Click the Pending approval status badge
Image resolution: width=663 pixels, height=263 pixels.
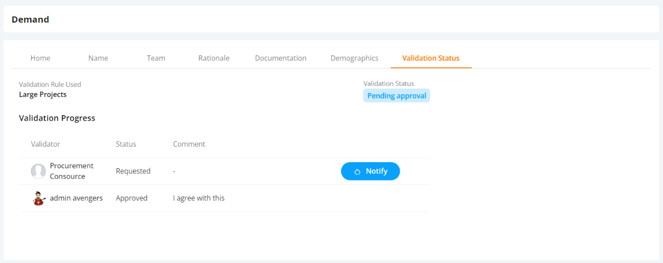396,96
